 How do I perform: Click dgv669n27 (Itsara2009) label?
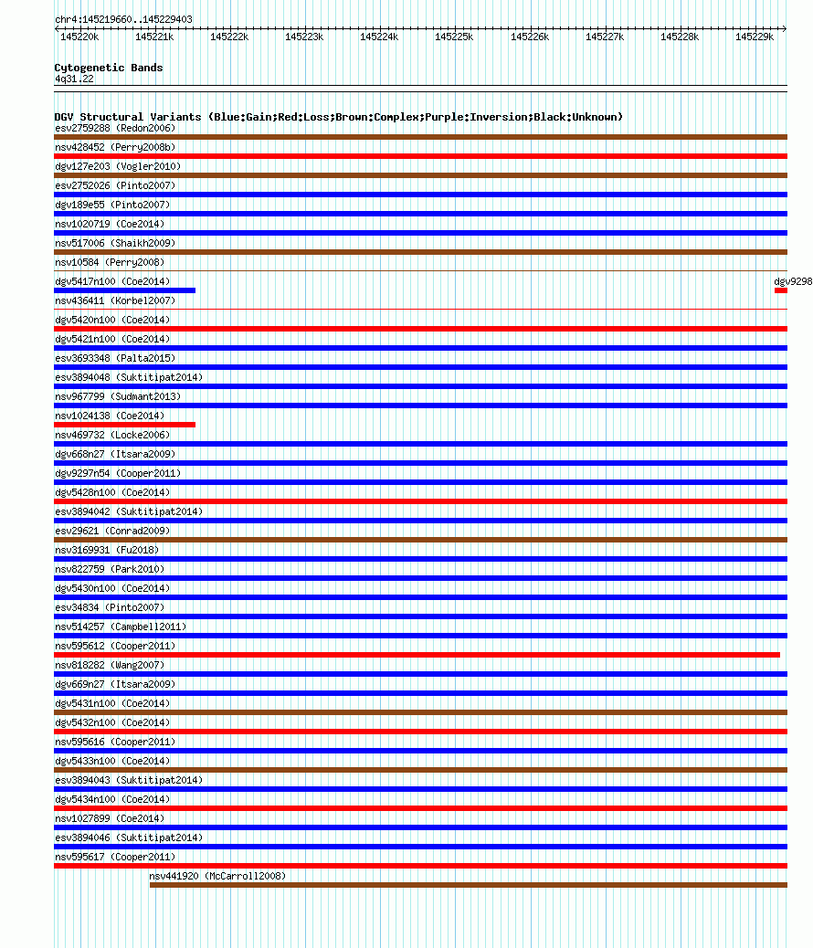(x=115, y=684)
